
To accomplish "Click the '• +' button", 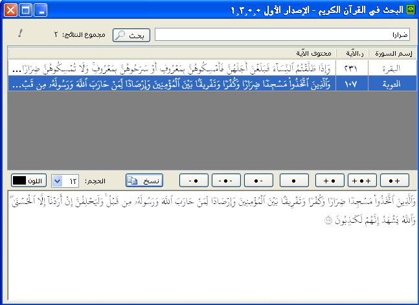I will pos(394,181).
